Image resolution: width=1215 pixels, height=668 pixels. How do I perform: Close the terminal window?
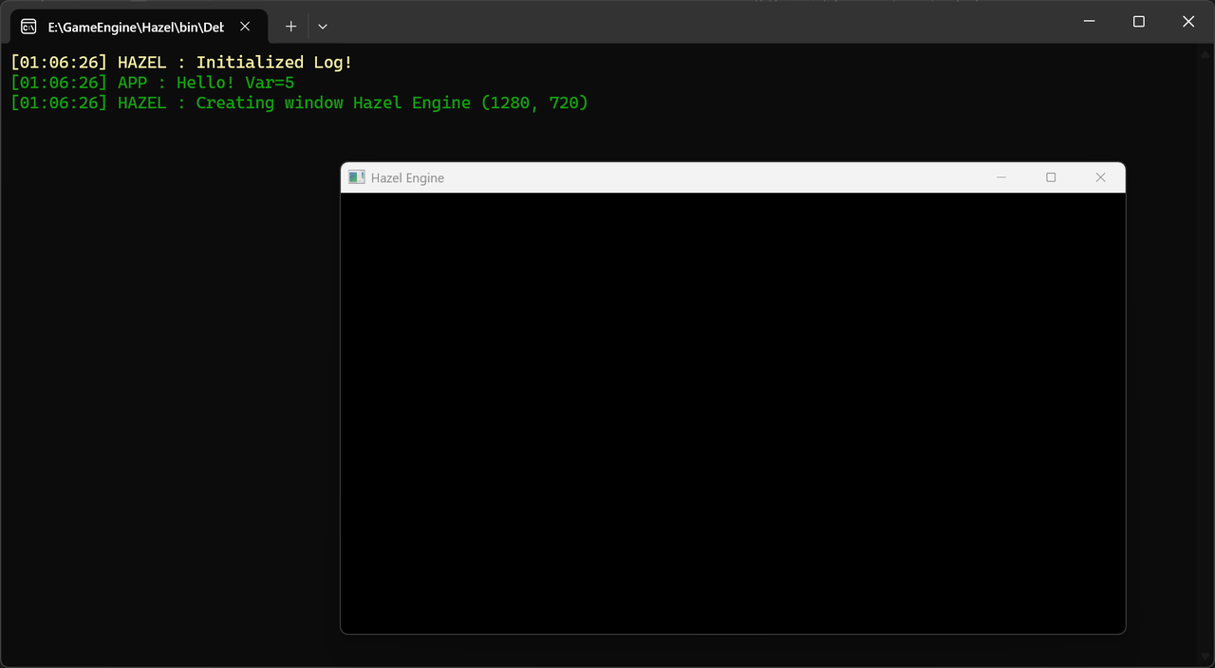click(1188, 22)
